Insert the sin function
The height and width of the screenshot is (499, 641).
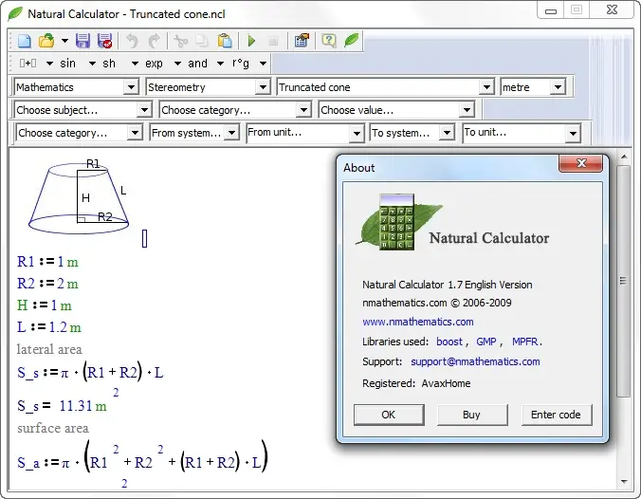[68, 64]
